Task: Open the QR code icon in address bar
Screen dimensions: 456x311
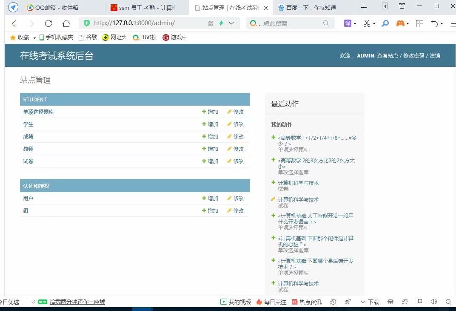Action: [x=210, y=23]
